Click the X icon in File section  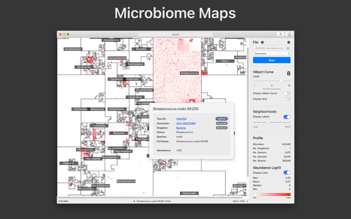289,42
